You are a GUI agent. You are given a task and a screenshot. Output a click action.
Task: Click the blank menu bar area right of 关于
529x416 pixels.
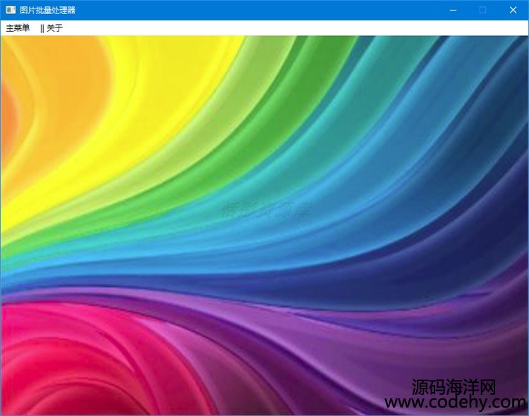pos(282,28)
